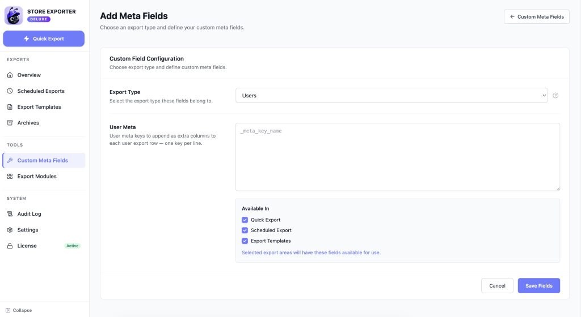Click the Save Fields button
The width and height of the screenshot is (581, 317).
pyautogui.click(x=539, y=286)
